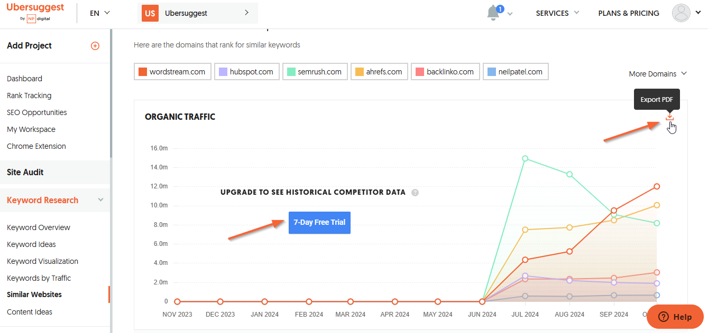Click the semrush.com July 2024 data point
The image size is (708, 333).
(525, 158)
